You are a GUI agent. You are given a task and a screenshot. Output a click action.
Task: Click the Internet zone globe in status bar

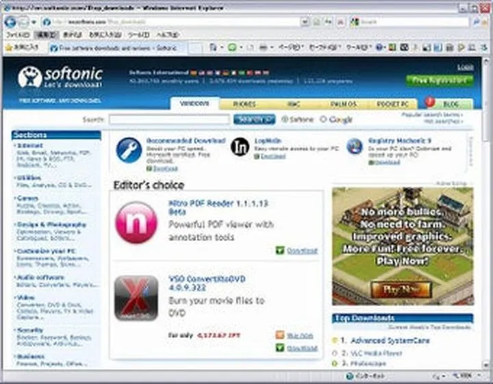[x=350, y=376]
